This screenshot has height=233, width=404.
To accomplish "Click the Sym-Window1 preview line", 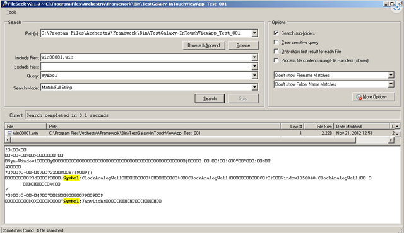I will coord(138,161).
